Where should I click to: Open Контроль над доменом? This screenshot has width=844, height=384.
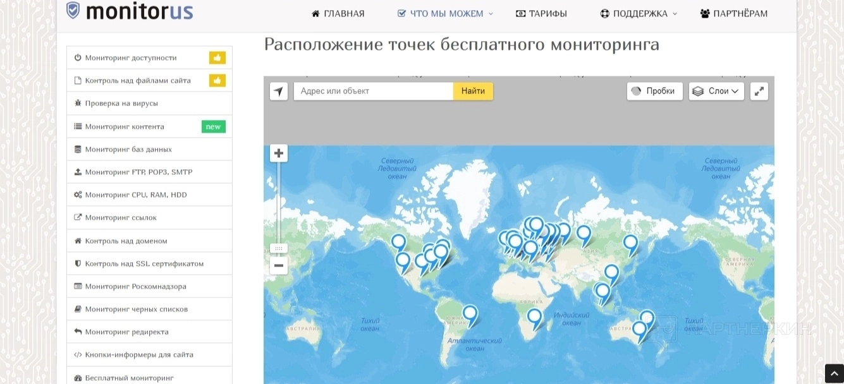[x=149, y=241]
